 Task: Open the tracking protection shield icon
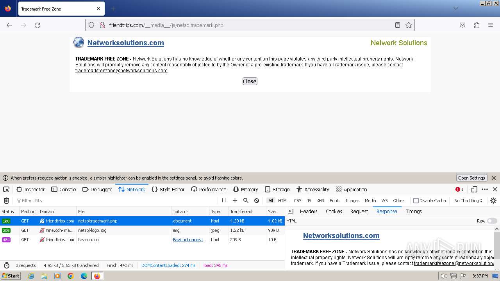coord(91,25)
